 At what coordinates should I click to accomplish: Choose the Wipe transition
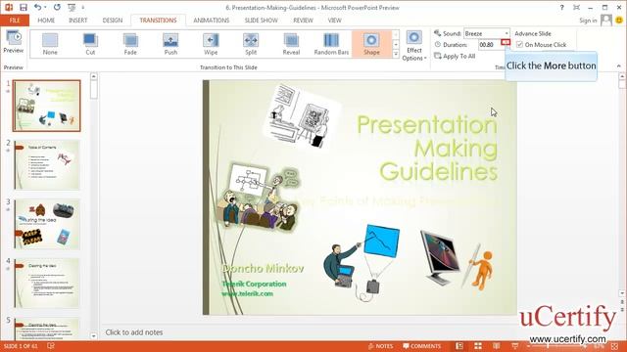211,44
